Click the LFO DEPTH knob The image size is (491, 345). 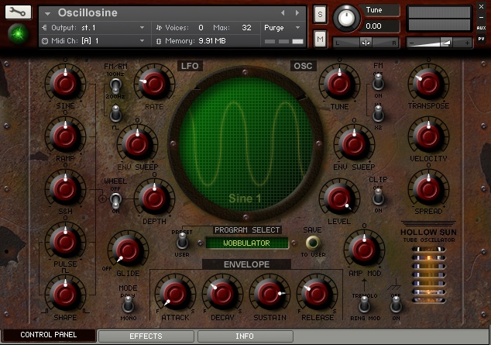154,198
